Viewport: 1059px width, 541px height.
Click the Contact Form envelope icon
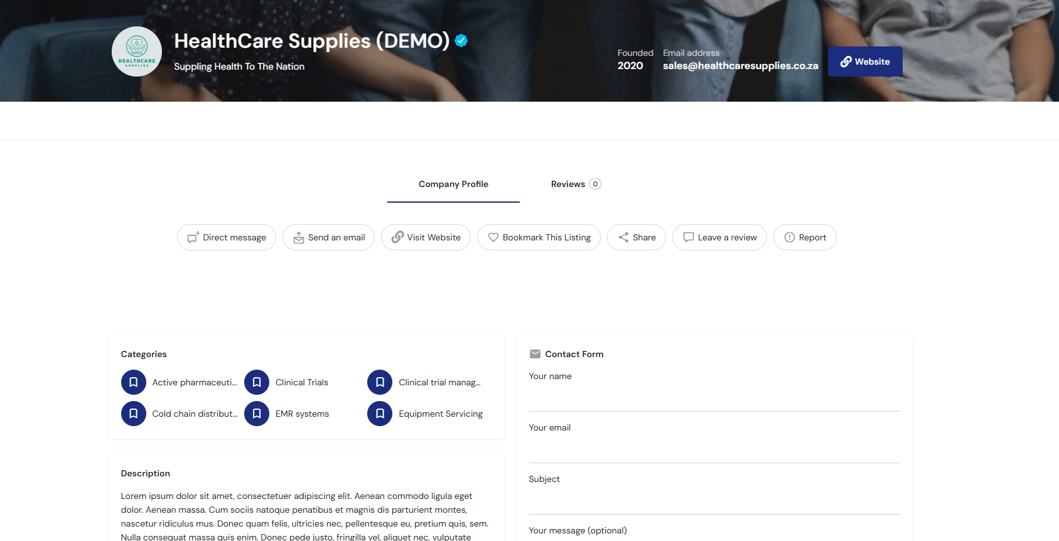point(535,354)
